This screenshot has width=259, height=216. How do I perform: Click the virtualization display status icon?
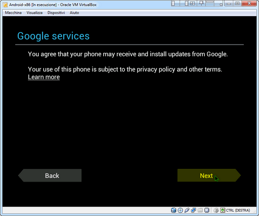(x=207, y=210)
